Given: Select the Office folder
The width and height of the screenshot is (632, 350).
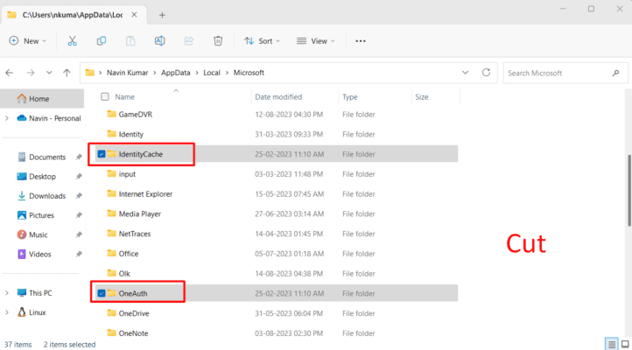Looking at the screenshot, I should pos(128,254).
